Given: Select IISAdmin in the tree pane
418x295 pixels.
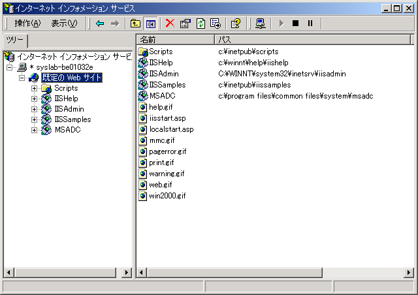Looking at the screenshot, I should tap(69, 109).
